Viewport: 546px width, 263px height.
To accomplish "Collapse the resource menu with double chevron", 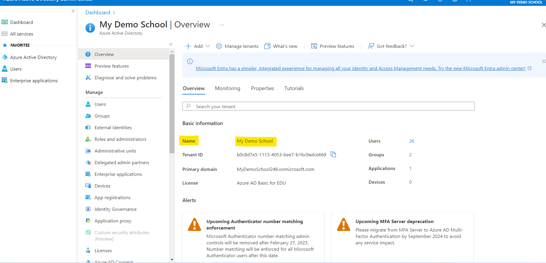I will click(171, 44).
